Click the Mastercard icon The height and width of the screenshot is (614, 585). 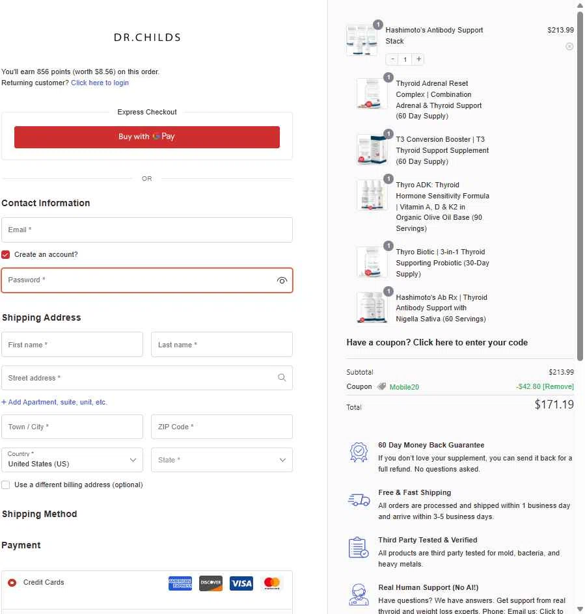(x=271, y=583)
